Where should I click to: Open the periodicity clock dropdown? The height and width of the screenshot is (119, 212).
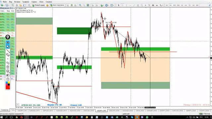pyautogui.click(x=107, y=5)
